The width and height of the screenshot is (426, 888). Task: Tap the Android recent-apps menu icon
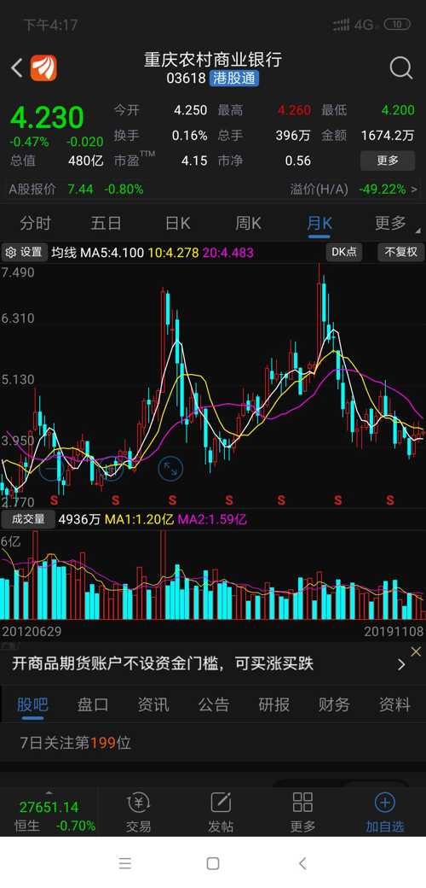[125, 863]
